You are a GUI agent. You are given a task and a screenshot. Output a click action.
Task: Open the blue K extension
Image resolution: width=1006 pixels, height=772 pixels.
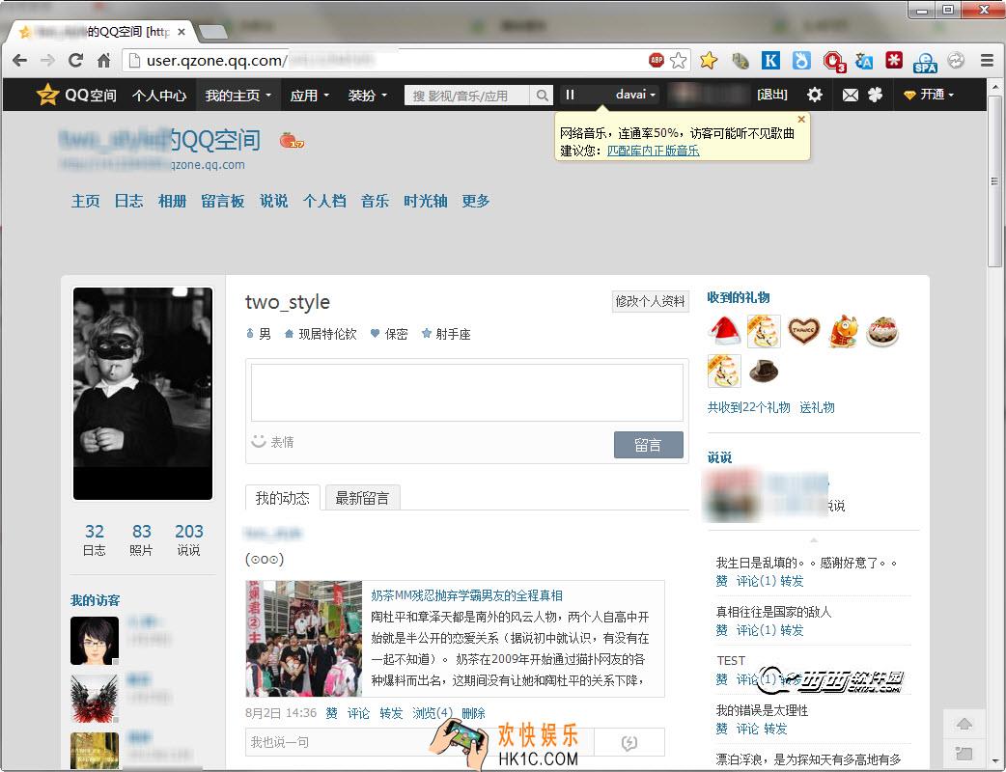tap(770, 60)
